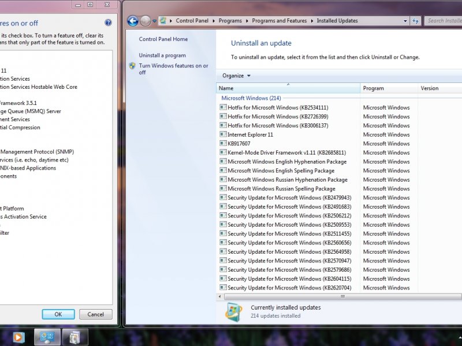Click the Search Installed Updates box
Screen dimensions: 462x346
pos(443,21)
